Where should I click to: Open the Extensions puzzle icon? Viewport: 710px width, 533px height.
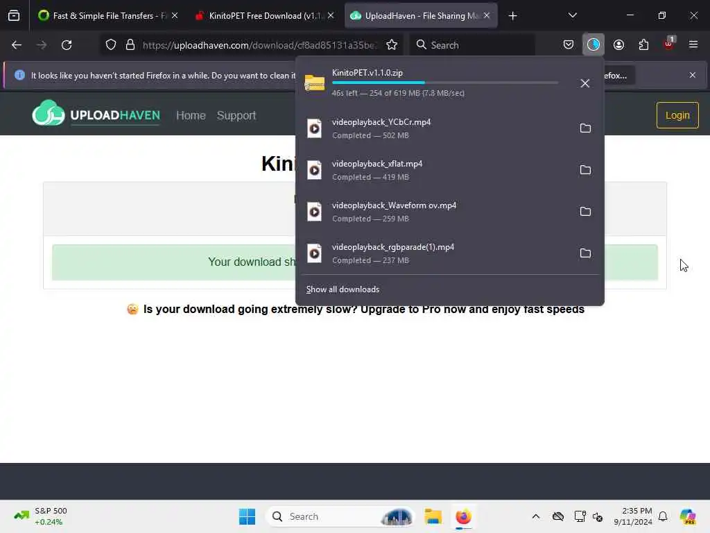644,45
